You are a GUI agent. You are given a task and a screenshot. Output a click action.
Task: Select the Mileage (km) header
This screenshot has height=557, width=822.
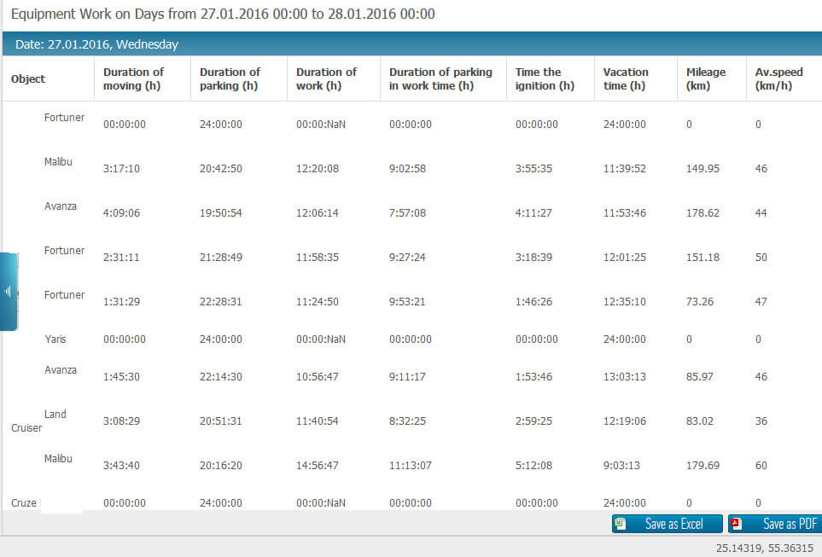706,79
